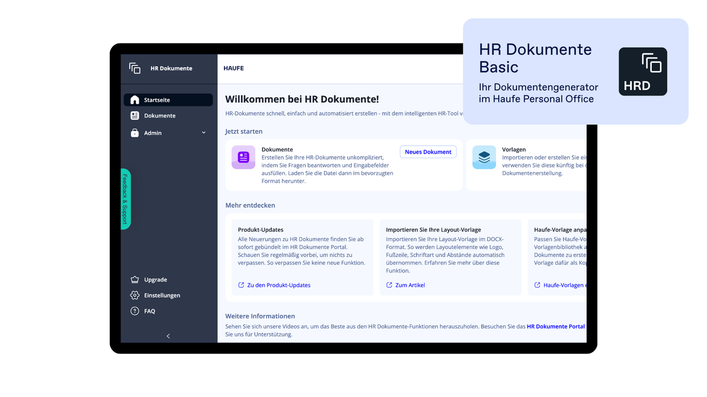
Task: Click the HR Dokumente Basic banner title
Action: point(535,58)
